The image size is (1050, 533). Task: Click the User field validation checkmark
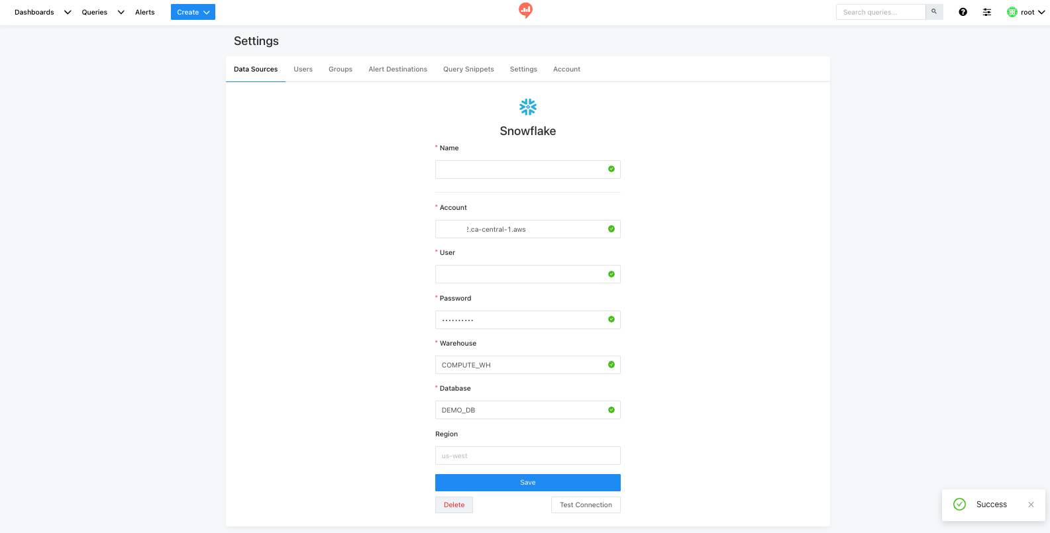(x=611, y=274)
